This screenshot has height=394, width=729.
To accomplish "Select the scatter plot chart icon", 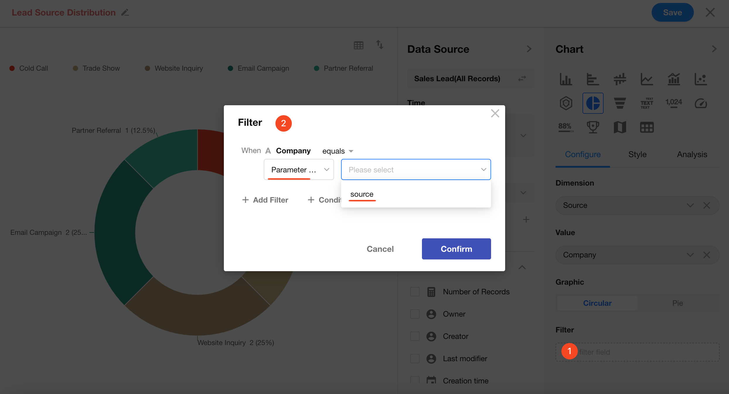I will (x=701, y=79).
